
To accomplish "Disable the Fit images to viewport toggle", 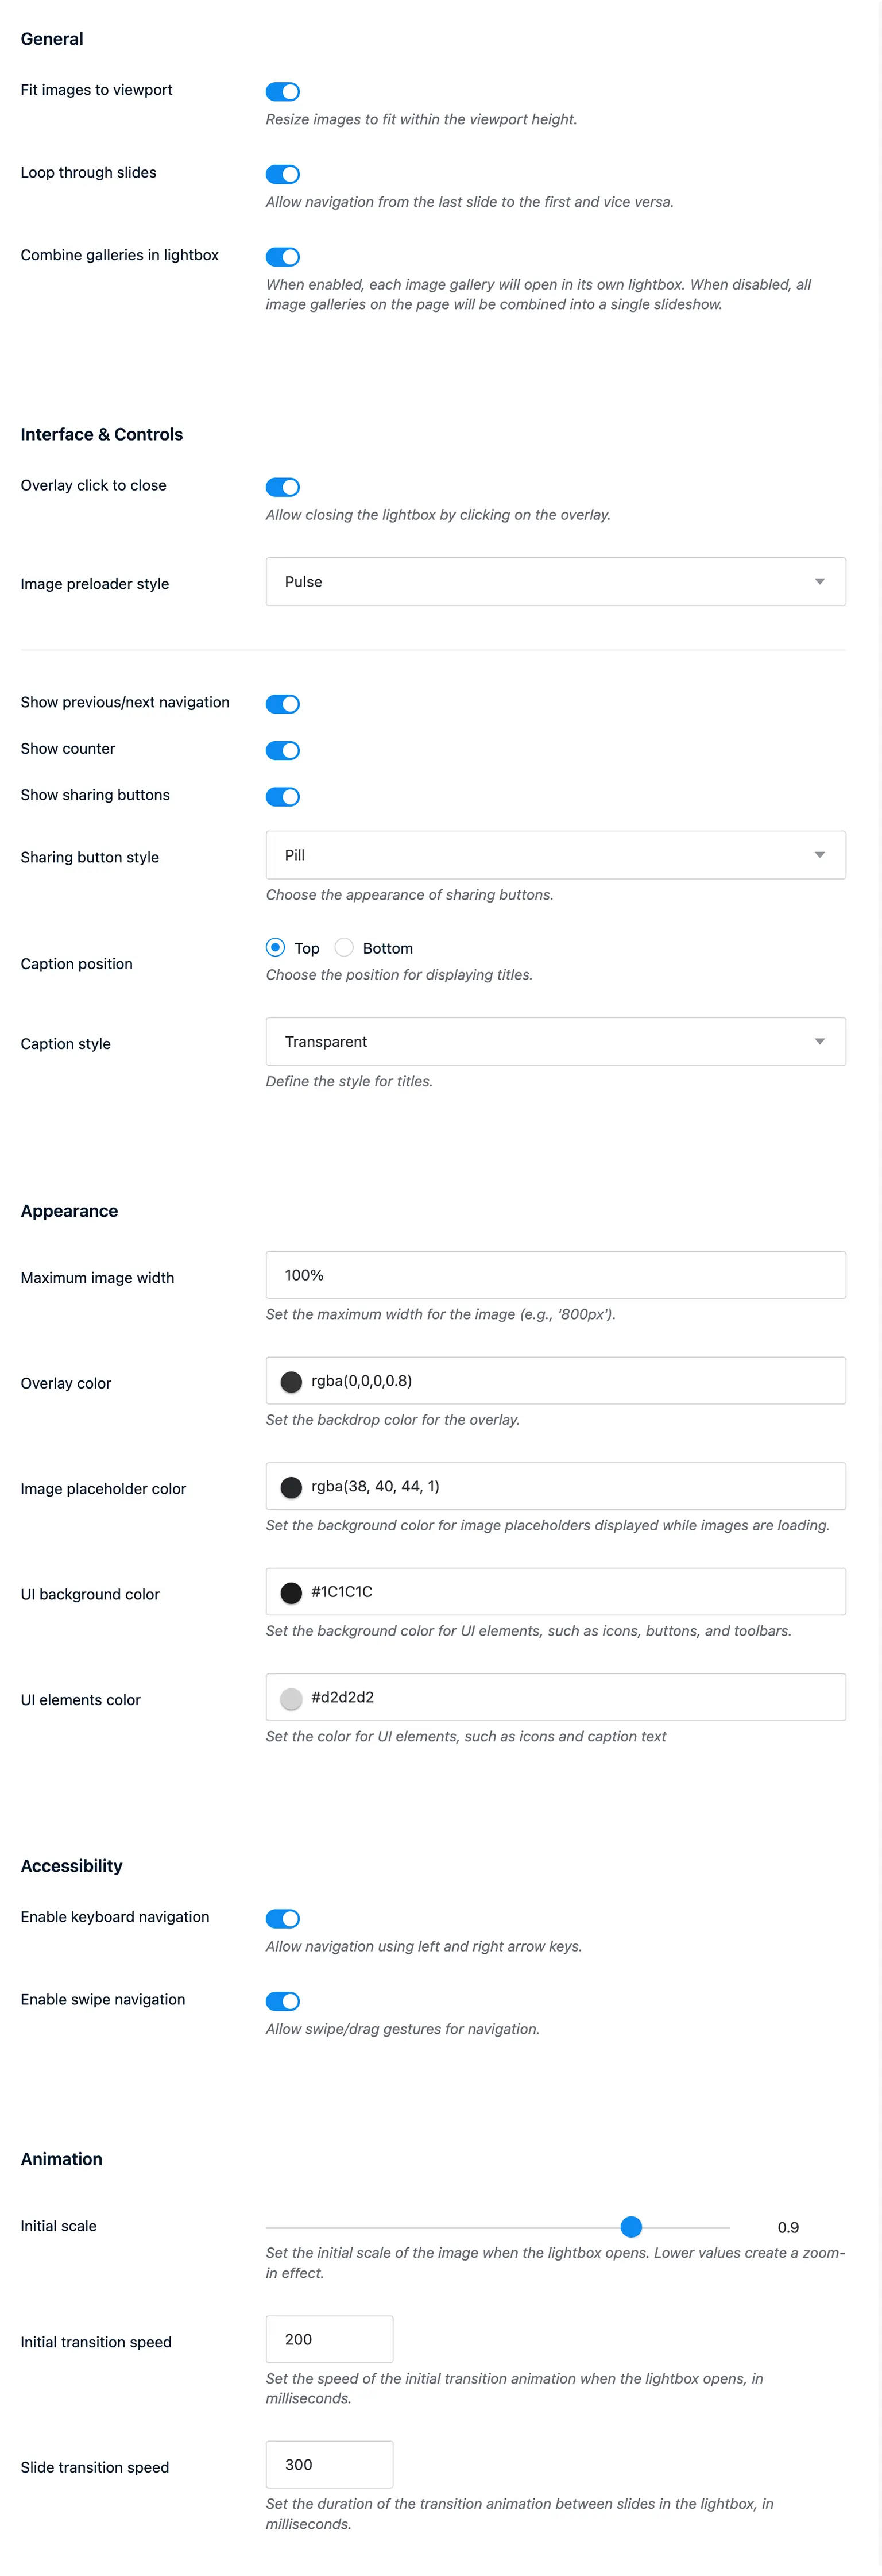I will (283, 91).
